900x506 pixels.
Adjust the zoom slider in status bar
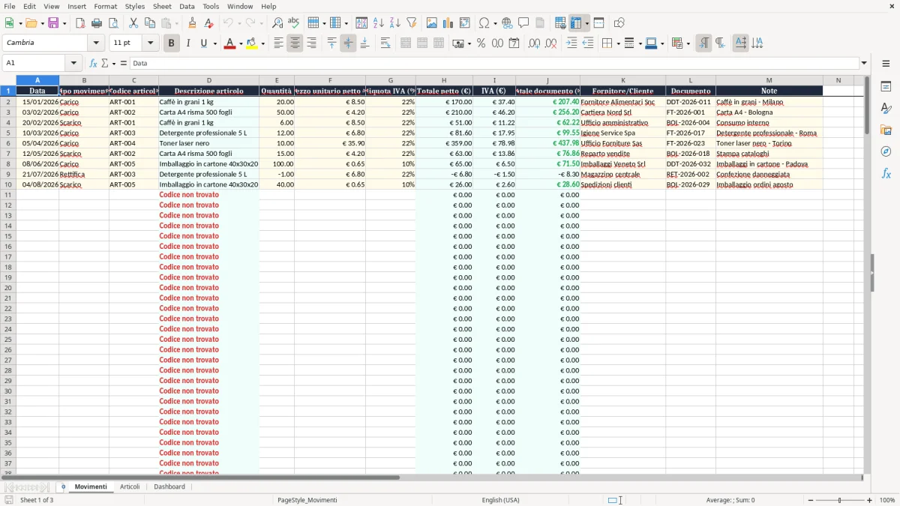point(840,500)
